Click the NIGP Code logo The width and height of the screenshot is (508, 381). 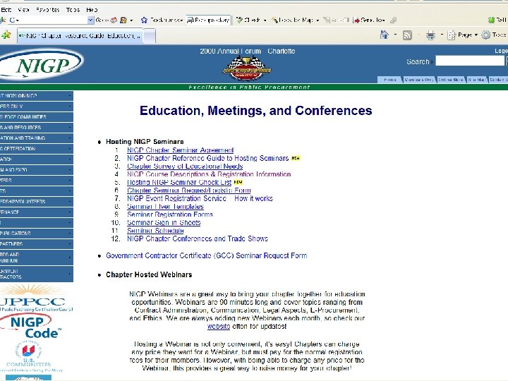point(32,327)
